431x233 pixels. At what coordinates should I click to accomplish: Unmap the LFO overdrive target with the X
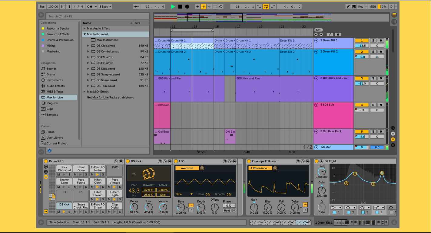point(202,168)
